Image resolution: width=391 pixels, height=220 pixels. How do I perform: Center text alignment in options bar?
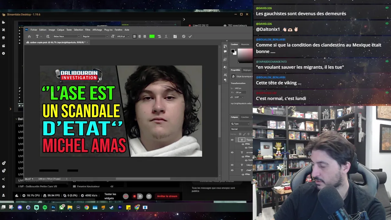tap(140, 36)
